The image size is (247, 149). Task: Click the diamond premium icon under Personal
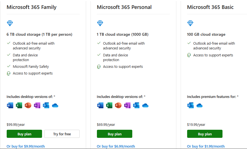[x=100, y=23]
